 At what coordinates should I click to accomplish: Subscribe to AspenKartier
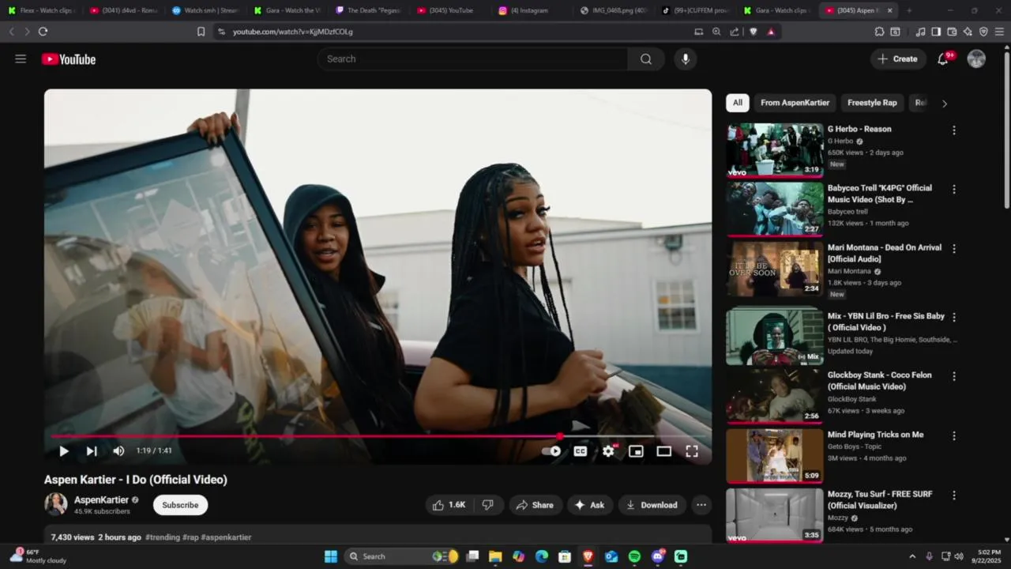tap(180, 505)
